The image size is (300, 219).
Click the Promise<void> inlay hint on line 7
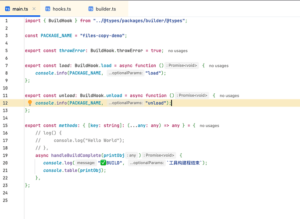pyautogui.click(x=182, y=66)
